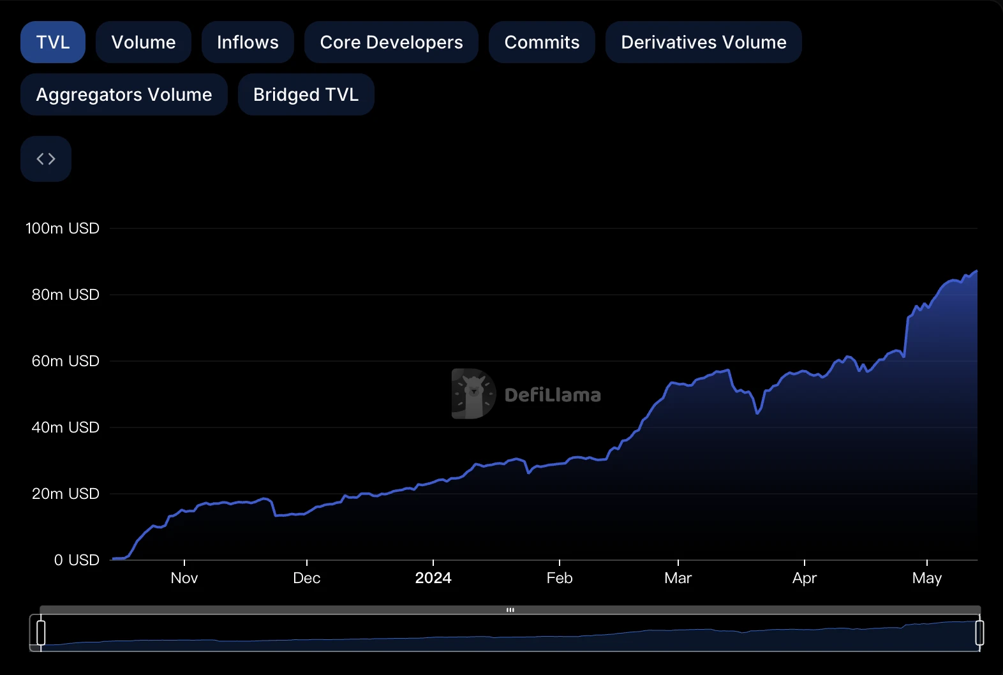Click the Mar tick label on x-axis
Image resolution: width=1003 pixels, height=675 pixels.
click(x=678, y=578)
